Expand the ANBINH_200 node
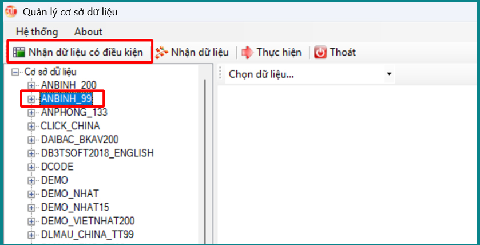Viewport: 480px width, 245px height. pos(31,85)
